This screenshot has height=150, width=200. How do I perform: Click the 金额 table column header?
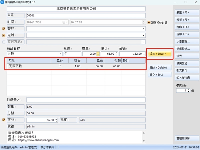click(113, 61)
